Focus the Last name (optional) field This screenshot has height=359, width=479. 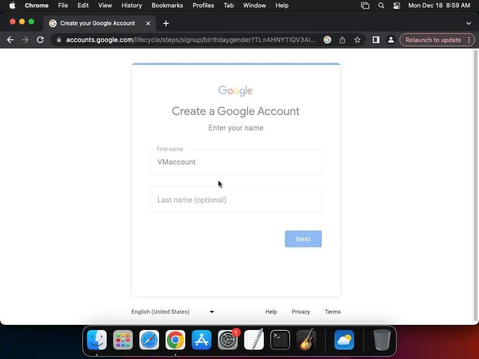(236, 200)
